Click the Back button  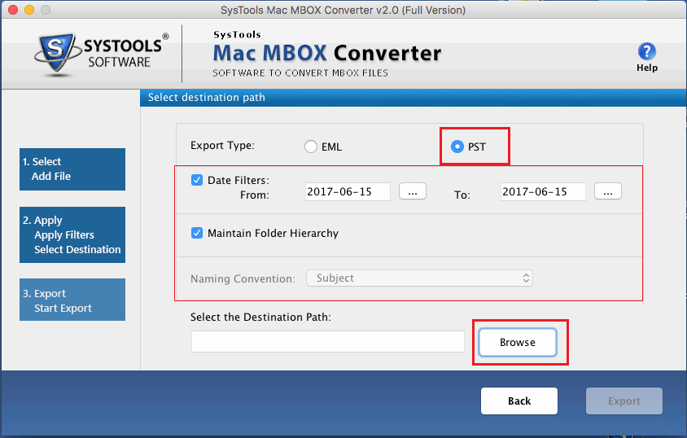pos(519,401)
